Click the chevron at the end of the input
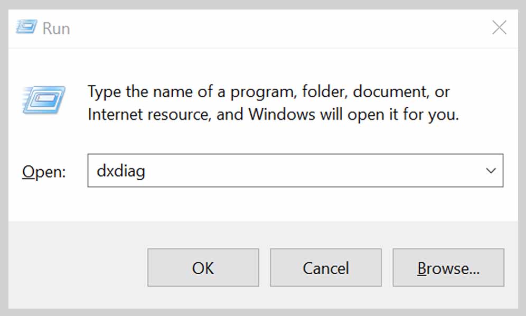This screenshot has height=316, width=526. 492,170
